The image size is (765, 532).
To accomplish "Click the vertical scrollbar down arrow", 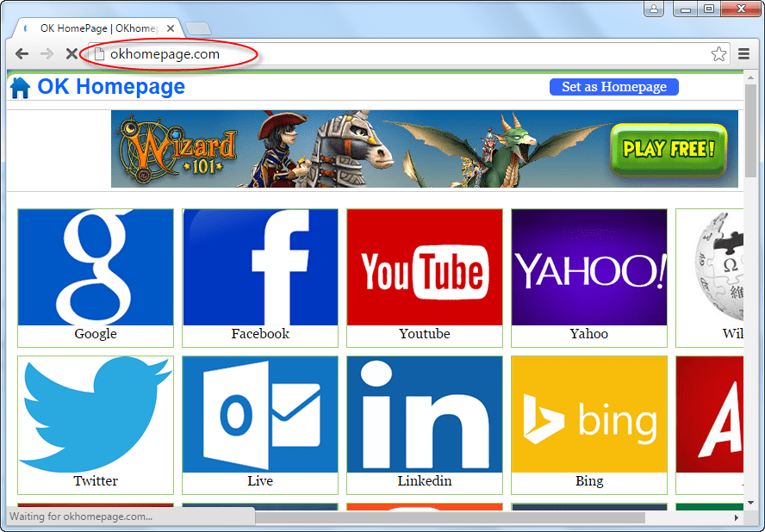I will pos(751,503).
